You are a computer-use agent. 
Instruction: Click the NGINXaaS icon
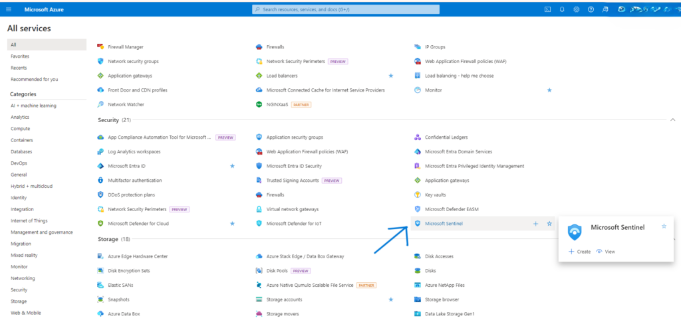click(x=259, y=104)
